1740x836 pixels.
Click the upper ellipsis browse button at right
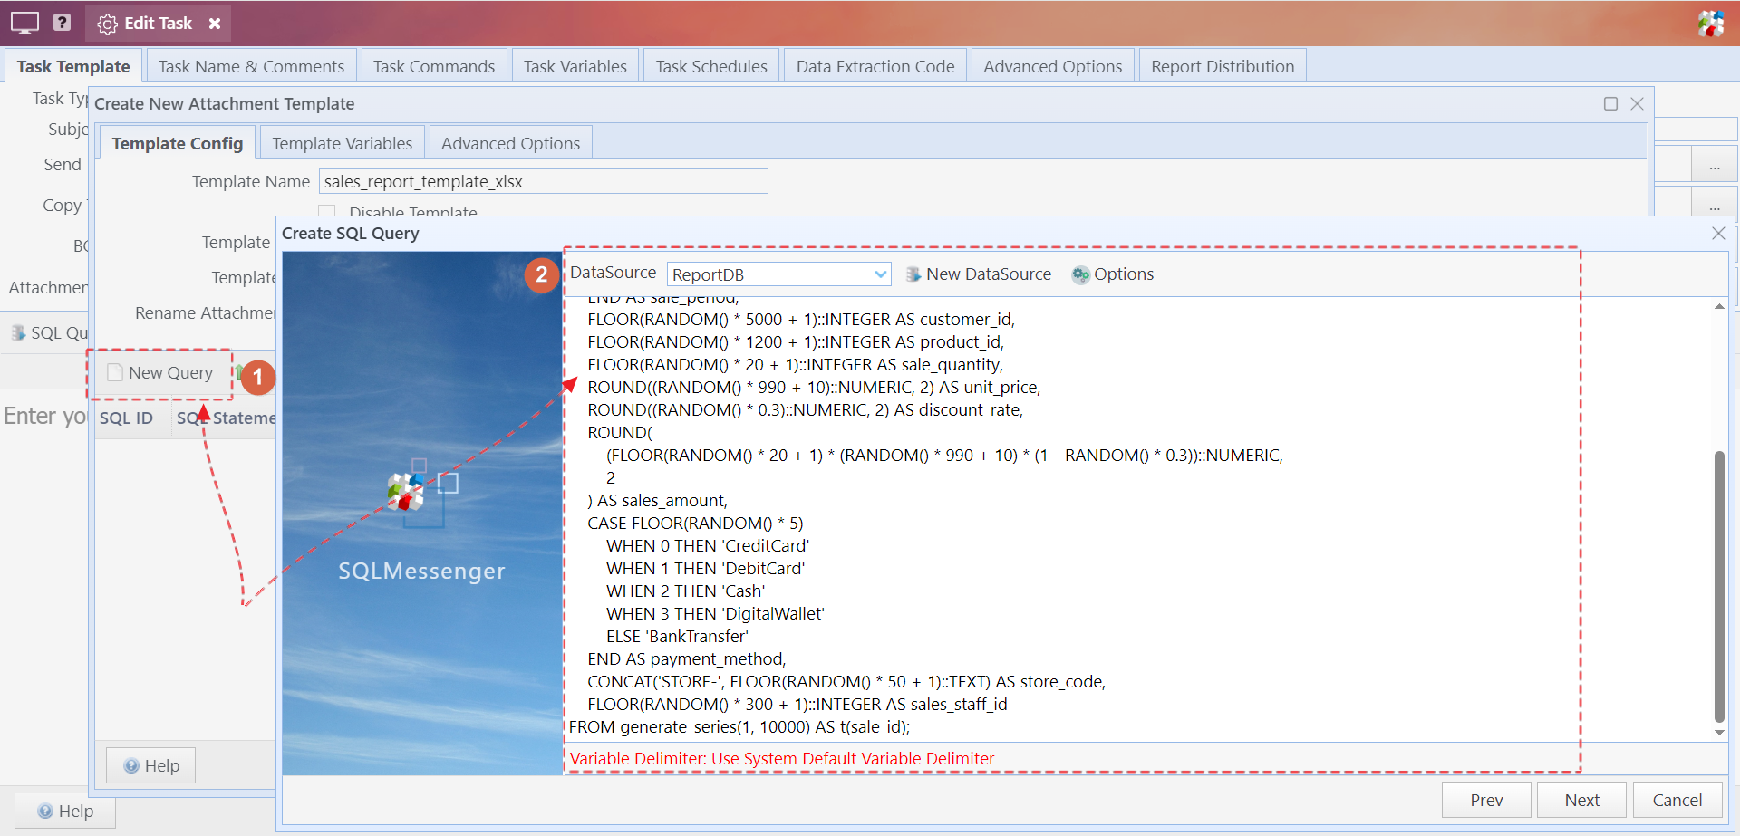pyautogui.click(x=1715, y=165)
